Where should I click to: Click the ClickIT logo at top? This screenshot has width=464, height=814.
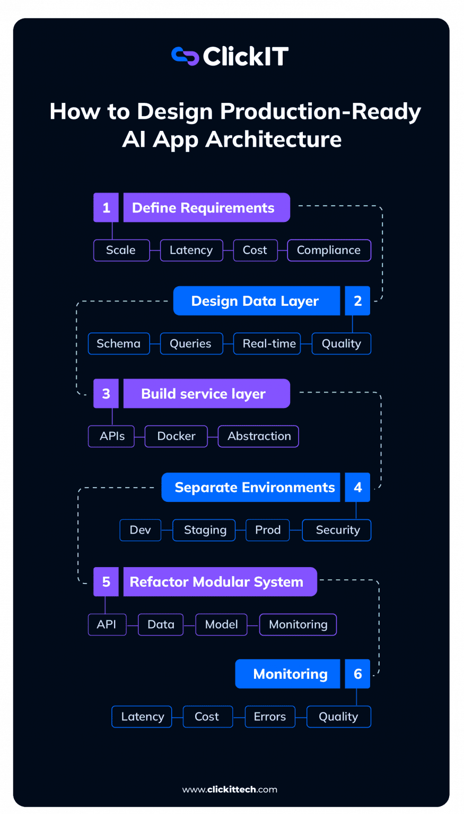[x=230, y=56]
